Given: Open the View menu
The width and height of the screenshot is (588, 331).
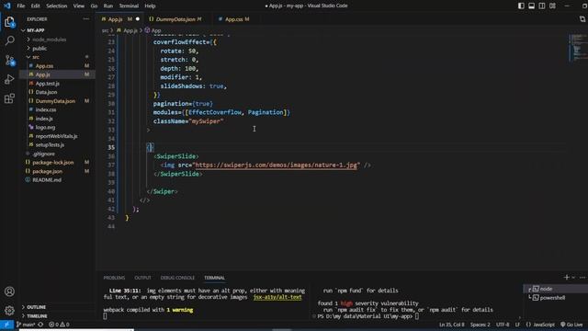Looking at the screenshot, I should click(79, 6).
